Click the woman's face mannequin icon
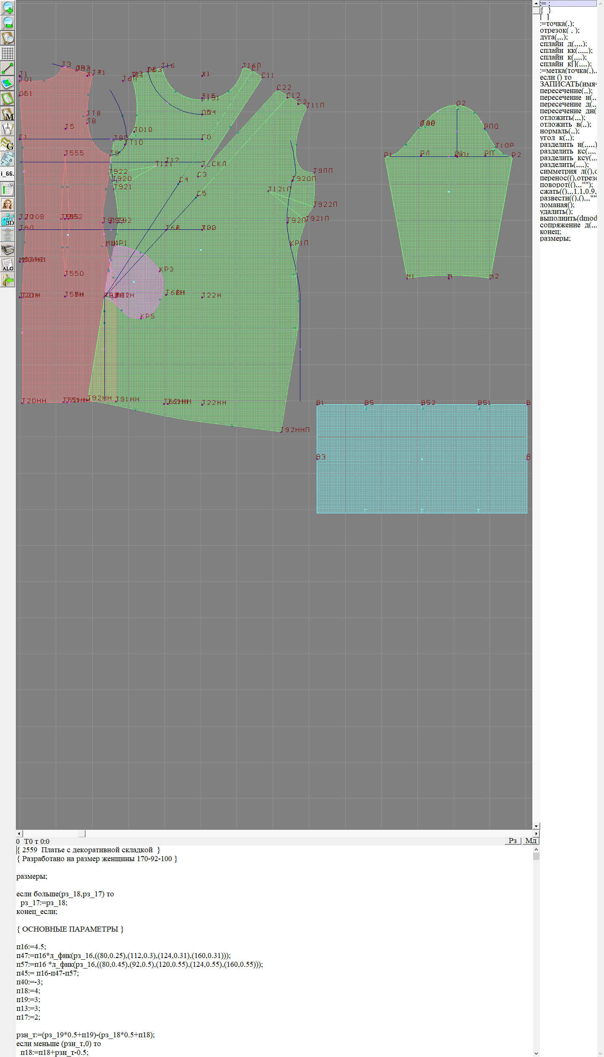This screenshot has width=604, height=1057. click(8, 204)
